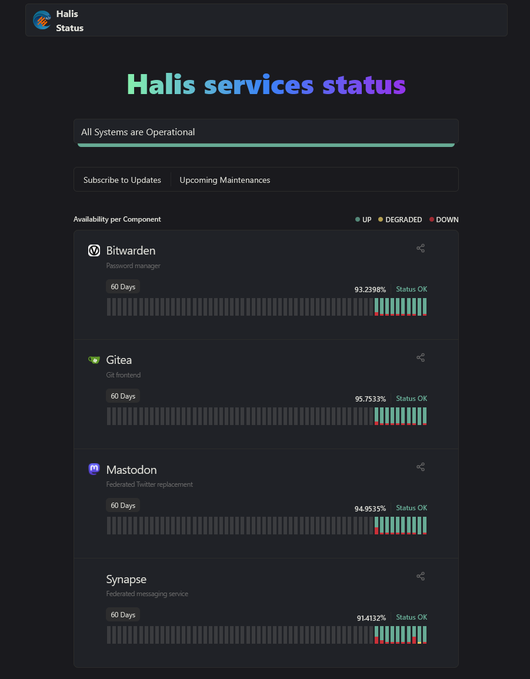View Upcoming Maintenances
The width and height of the screenshot is (530, 679).
click(x=225, y=180)
